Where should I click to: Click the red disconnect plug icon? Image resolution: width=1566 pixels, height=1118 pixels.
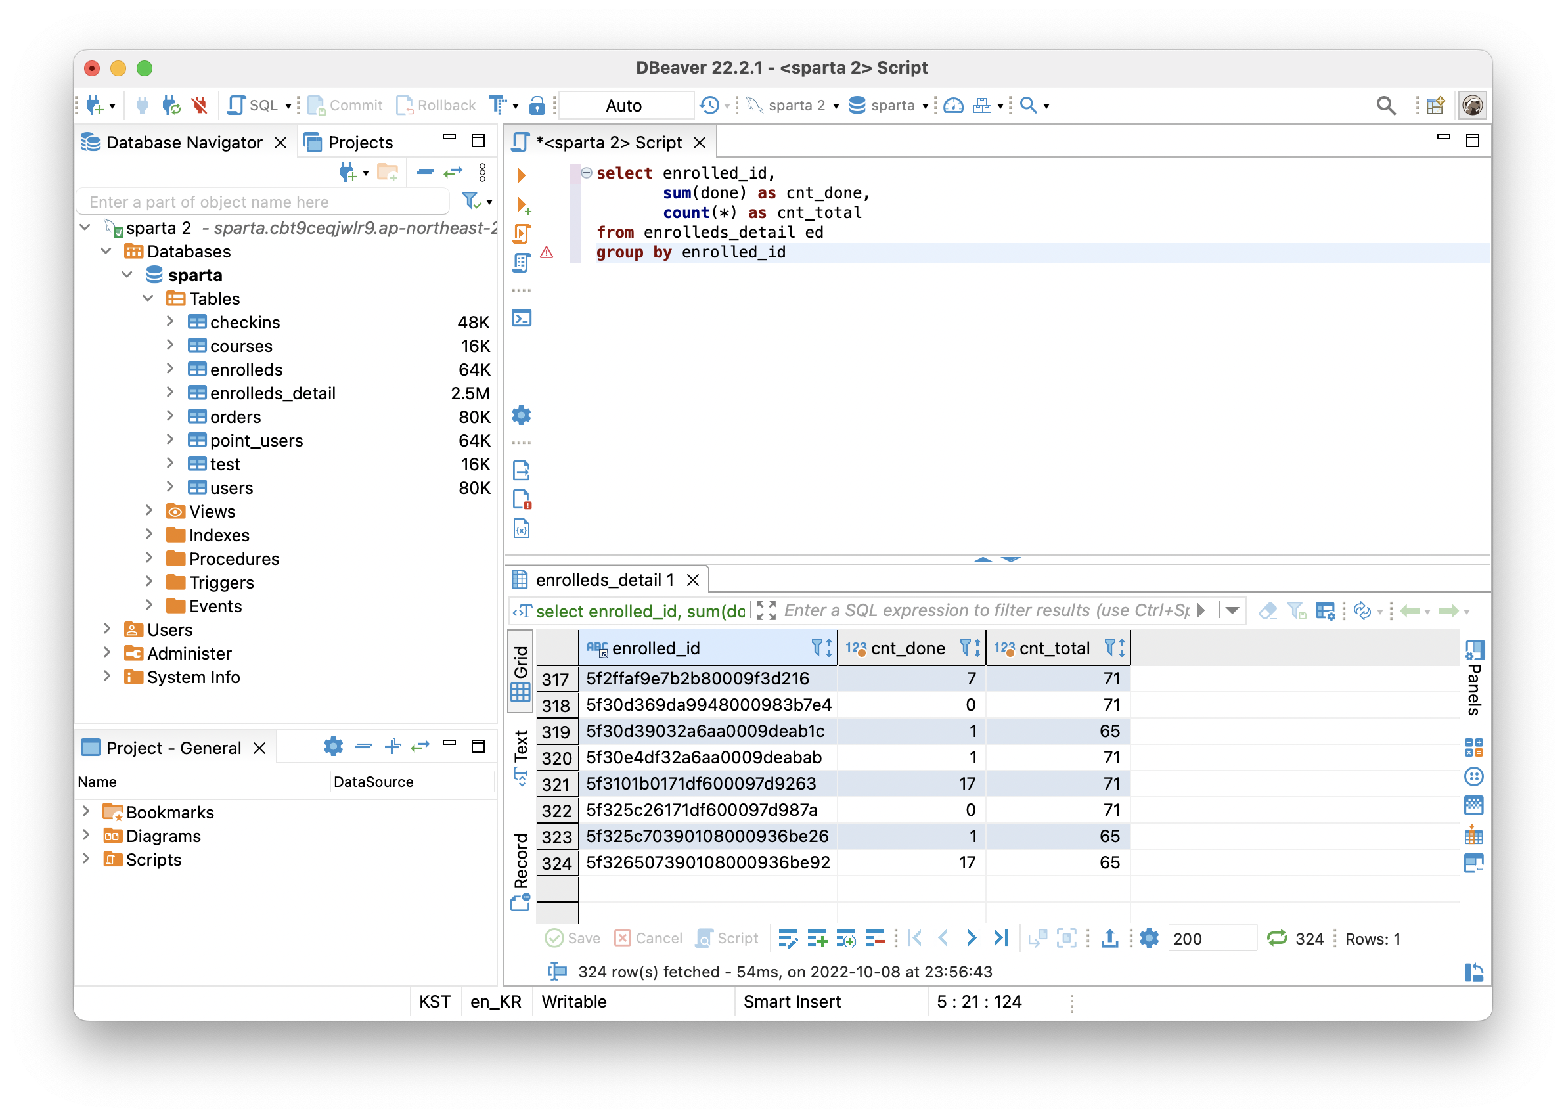[200, 105]
